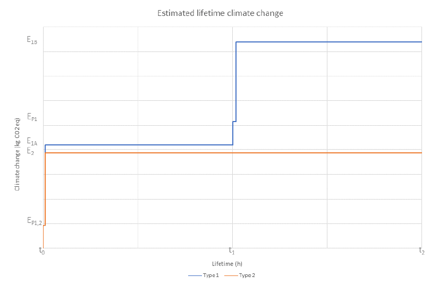Select the E1B axis label

[32, 40]
